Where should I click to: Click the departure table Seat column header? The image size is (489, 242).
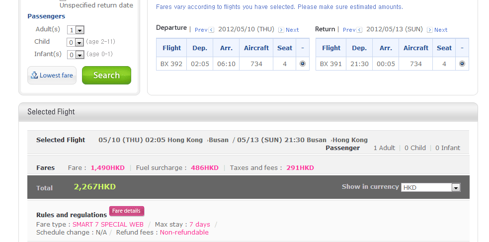tap(285, 48)
